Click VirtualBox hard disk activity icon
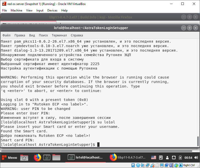The width and height of the screenshot is (200, 168). (x=133, y=165)
